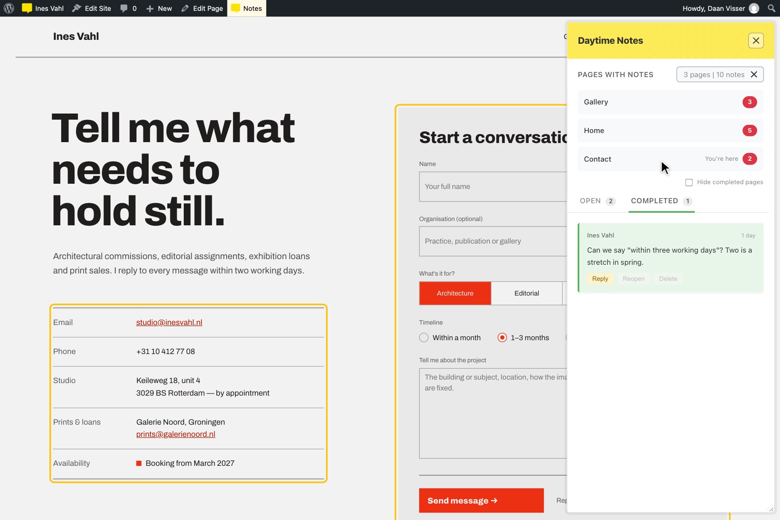This screenshot has height=520, width=780.
Task: Delete the completed note
Action: pos(668,279)
